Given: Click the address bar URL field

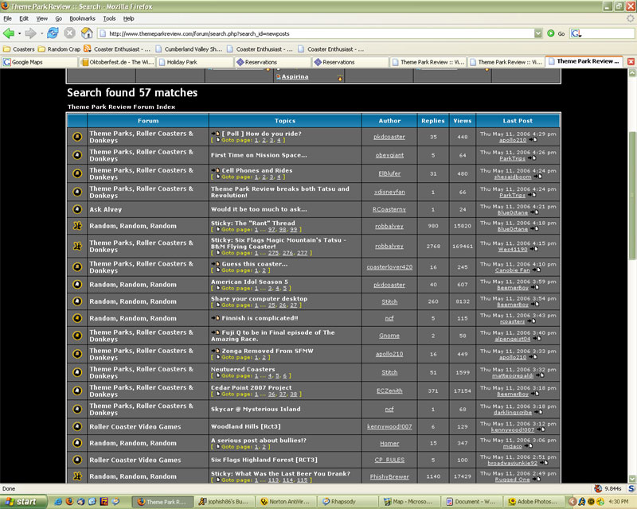Looking at the screenshot, I should click(315, 33).
